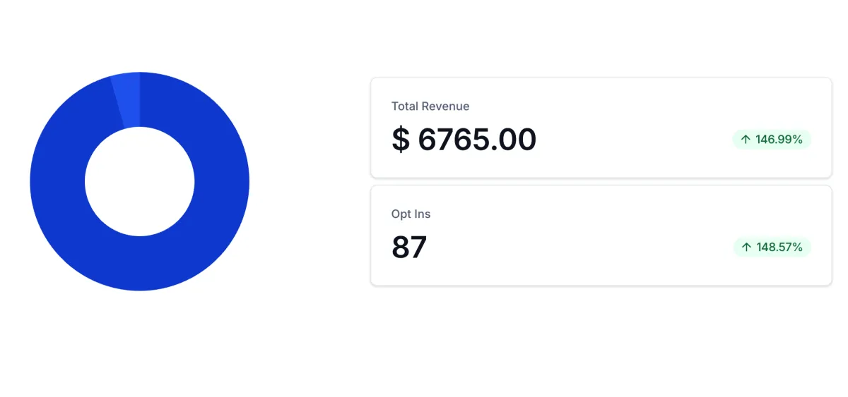This screenshot has height=397, width=848.
Task: Click the white center of the donut chart
Action: (139, 181)
